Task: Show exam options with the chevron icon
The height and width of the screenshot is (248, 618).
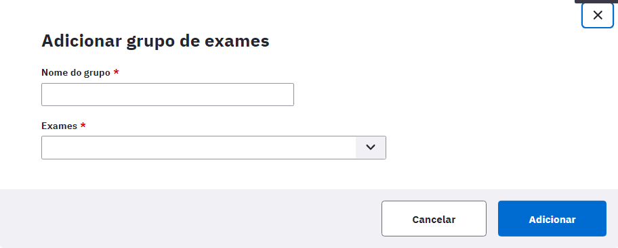Action: pos(371,147)
